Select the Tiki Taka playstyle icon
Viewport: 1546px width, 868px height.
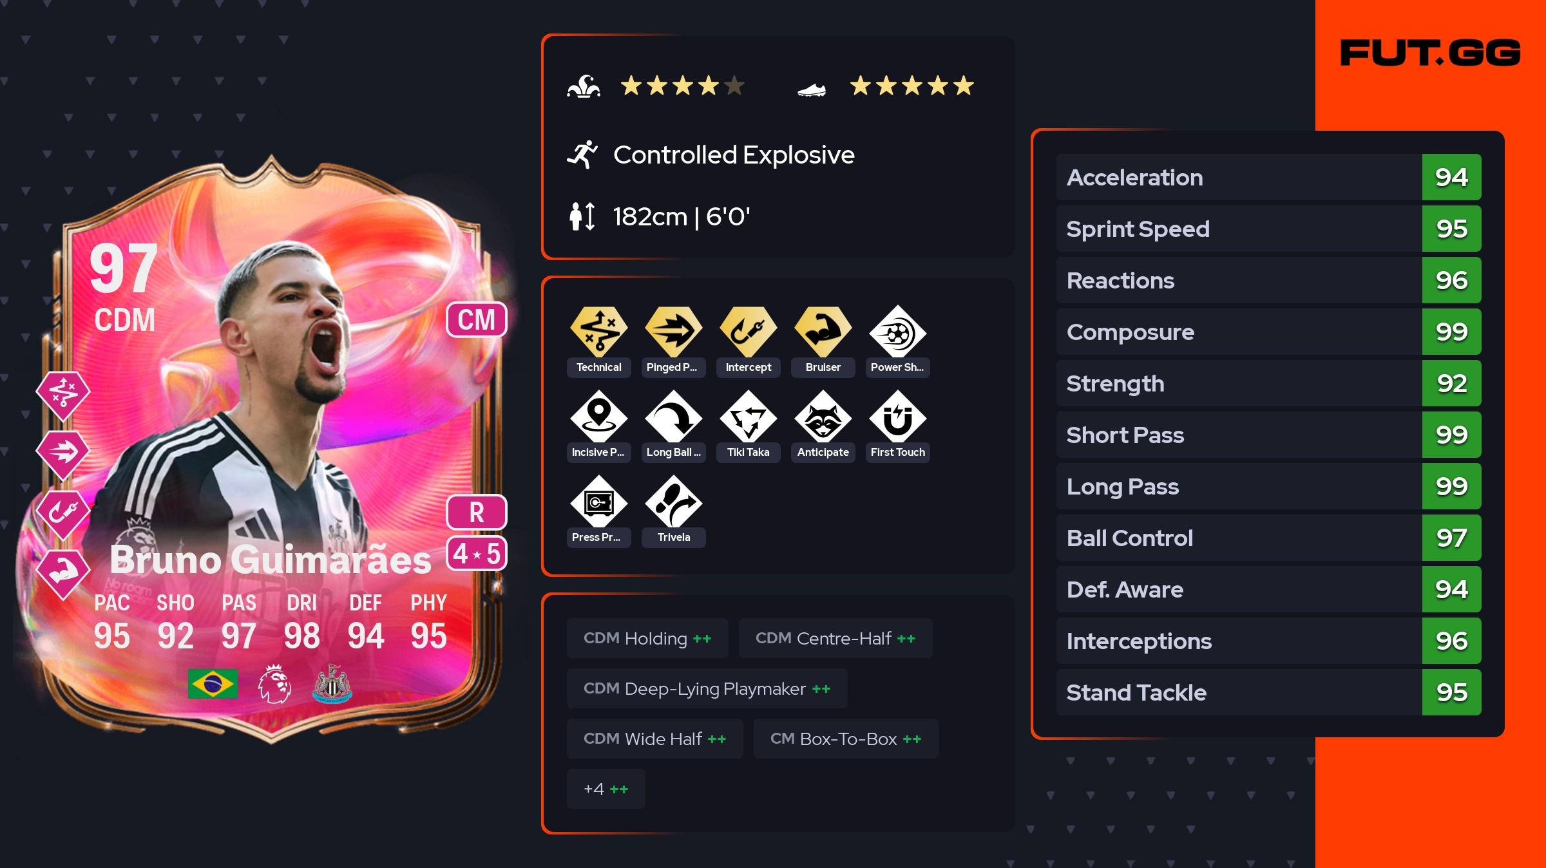749,417
